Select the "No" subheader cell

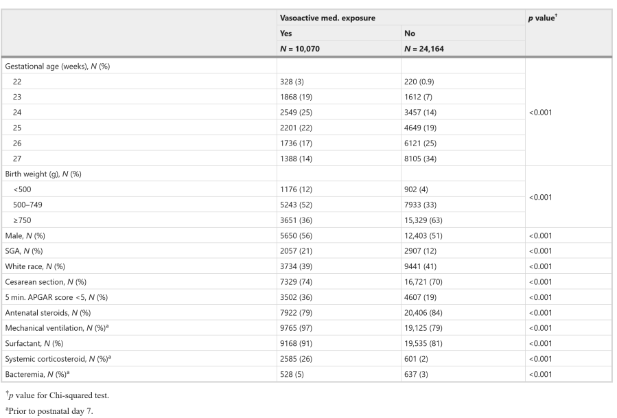pos(410,32)
